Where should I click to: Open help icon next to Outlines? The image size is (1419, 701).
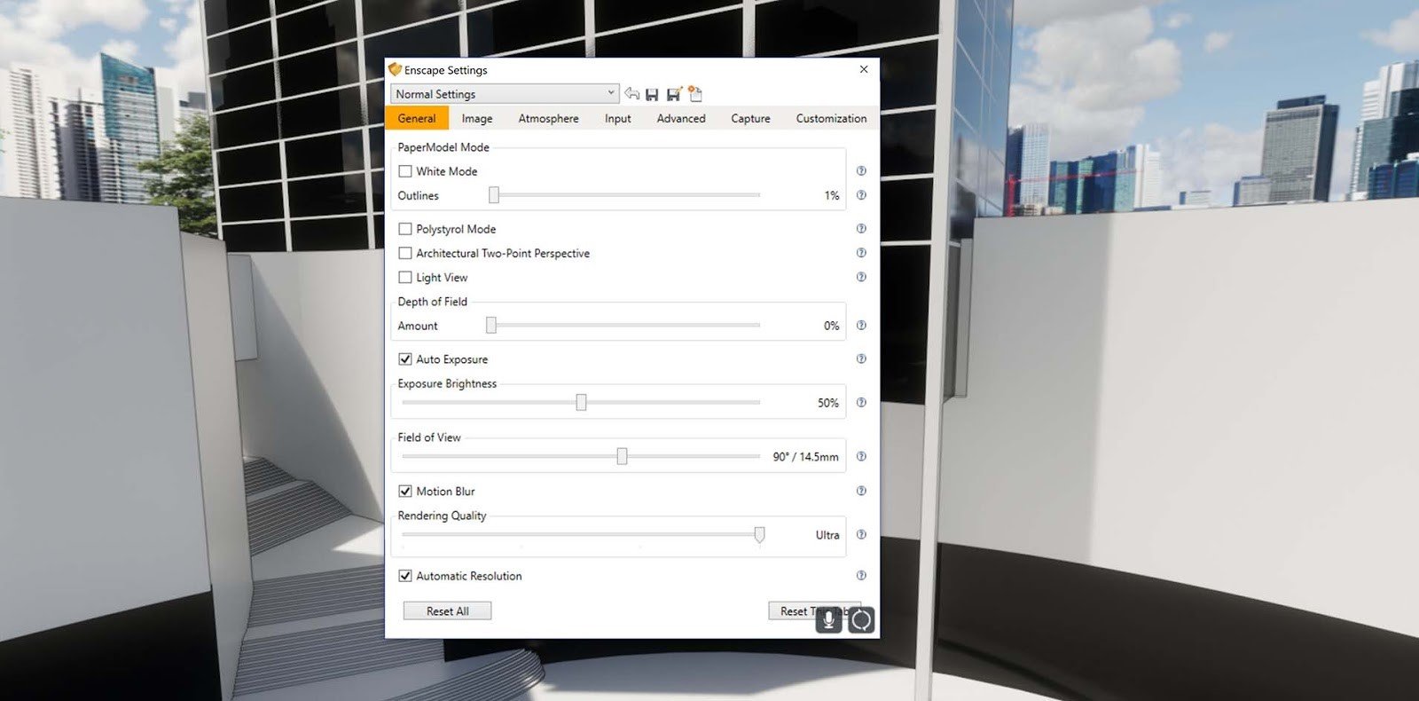tap(861, 195)
